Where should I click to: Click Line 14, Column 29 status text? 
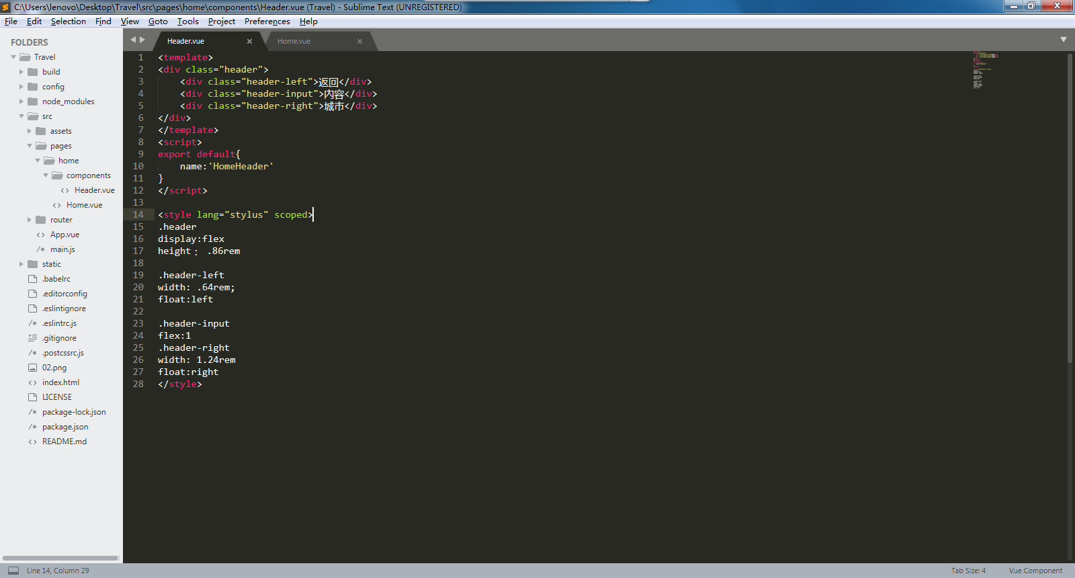[x=58, y=571]
